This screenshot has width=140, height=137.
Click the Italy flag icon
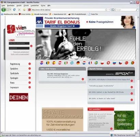click(x=66, y=63)
